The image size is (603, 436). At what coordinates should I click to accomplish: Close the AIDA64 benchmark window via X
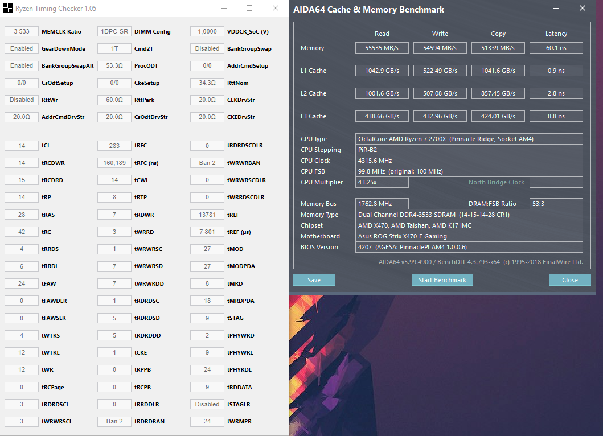583,8
